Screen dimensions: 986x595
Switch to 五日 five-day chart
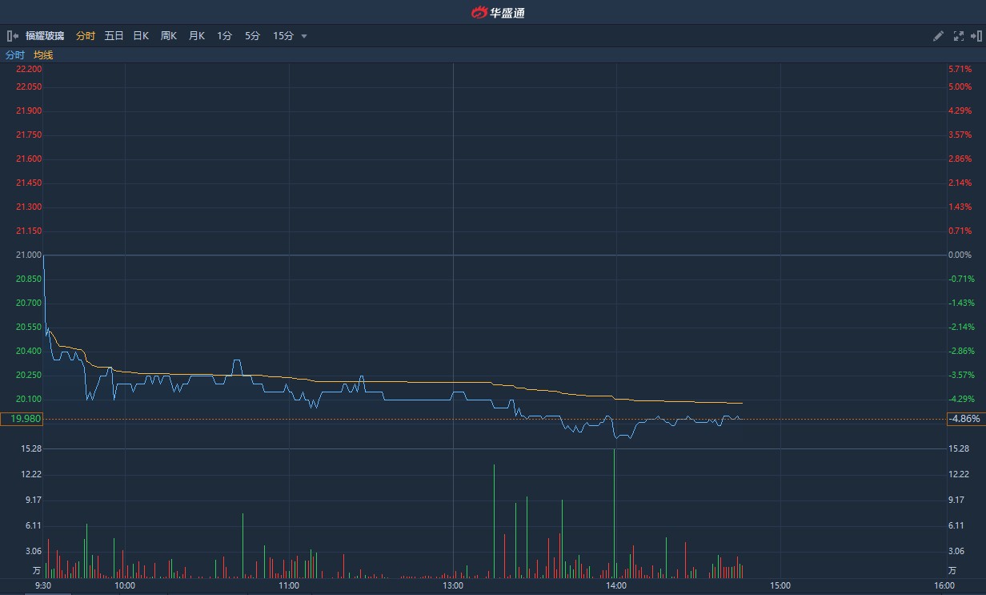(x=114, y=36)
